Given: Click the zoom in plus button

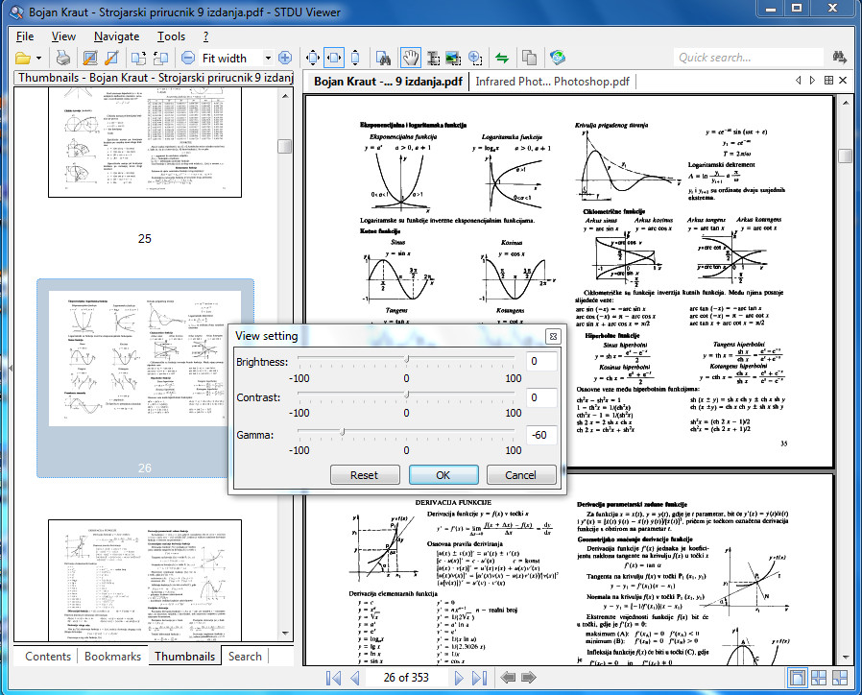Looking at the screenshot, I should (x=284, y=58).
